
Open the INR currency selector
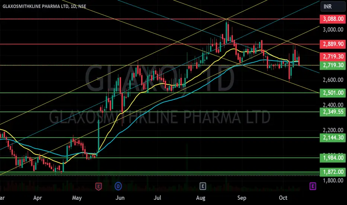tap(332, 6)
